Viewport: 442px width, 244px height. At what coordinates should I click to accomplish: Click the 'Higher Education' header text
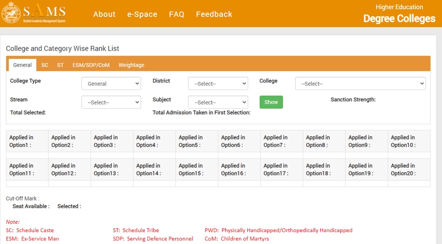click(x=399, y=7)
